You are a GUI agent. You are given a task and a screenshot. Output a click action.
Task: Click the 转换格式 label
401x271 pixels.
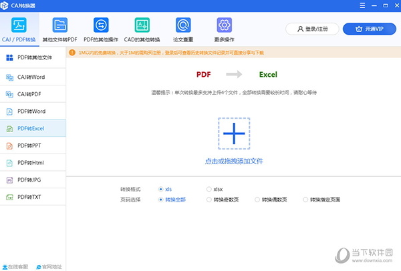[130, 190]
